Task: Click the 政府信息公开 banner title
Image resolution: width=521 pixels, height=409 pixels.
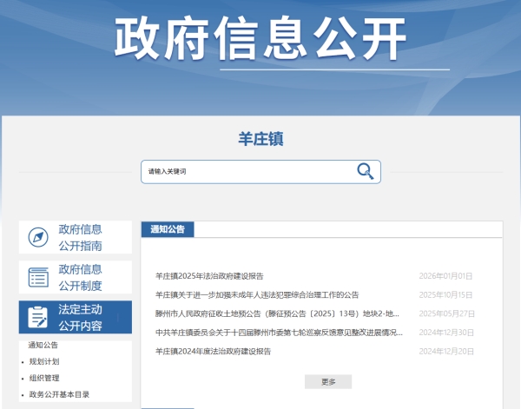Action: coord(260,37)
